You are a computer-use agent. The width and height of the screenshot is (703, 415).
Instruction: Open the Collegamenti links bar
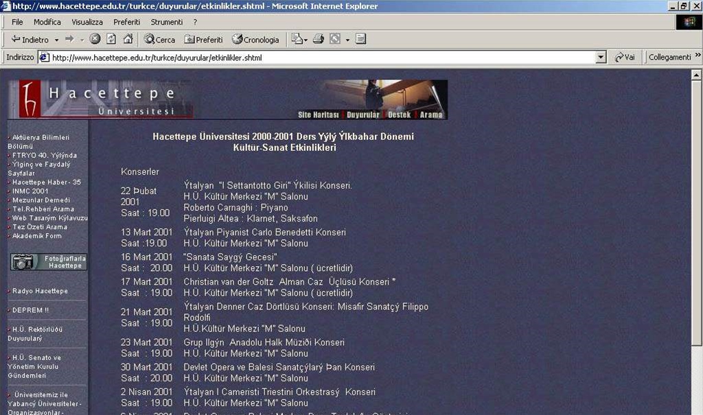click(x=669, y=58)
